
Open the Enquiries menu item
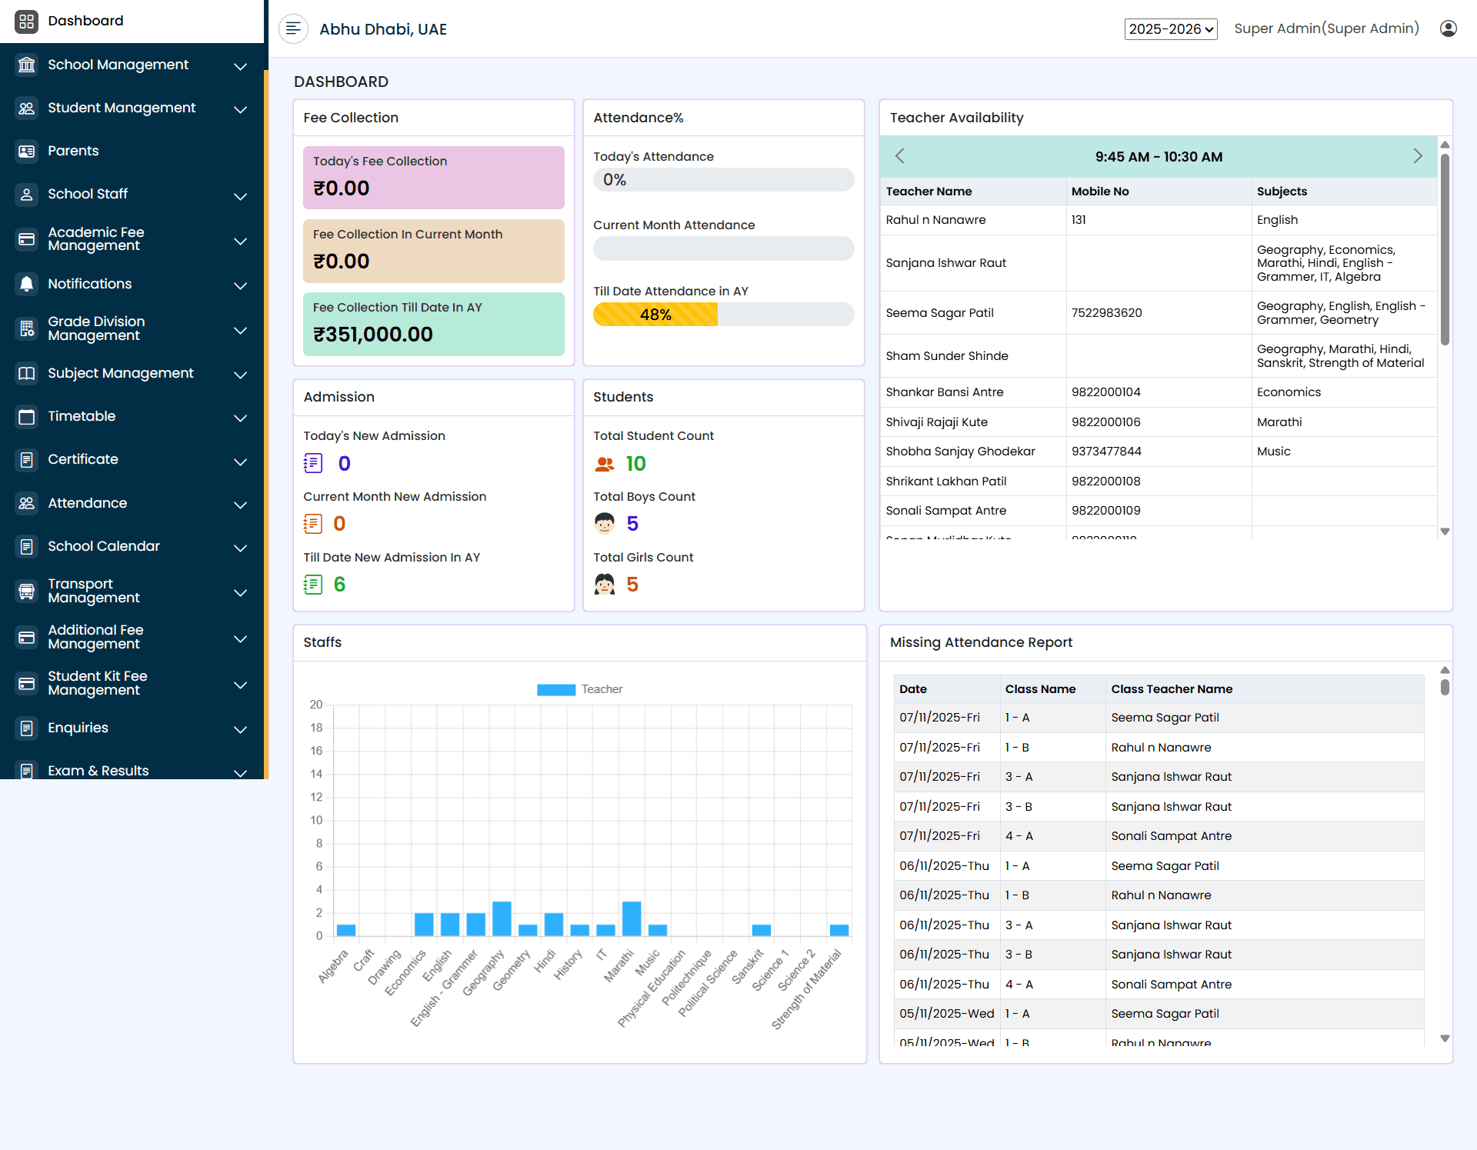[x=77, y=728]
